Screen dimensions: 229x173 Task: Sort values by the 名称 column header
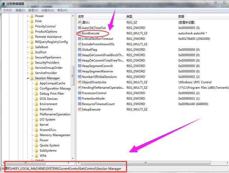pyautogui.click(x=81, y=16)
